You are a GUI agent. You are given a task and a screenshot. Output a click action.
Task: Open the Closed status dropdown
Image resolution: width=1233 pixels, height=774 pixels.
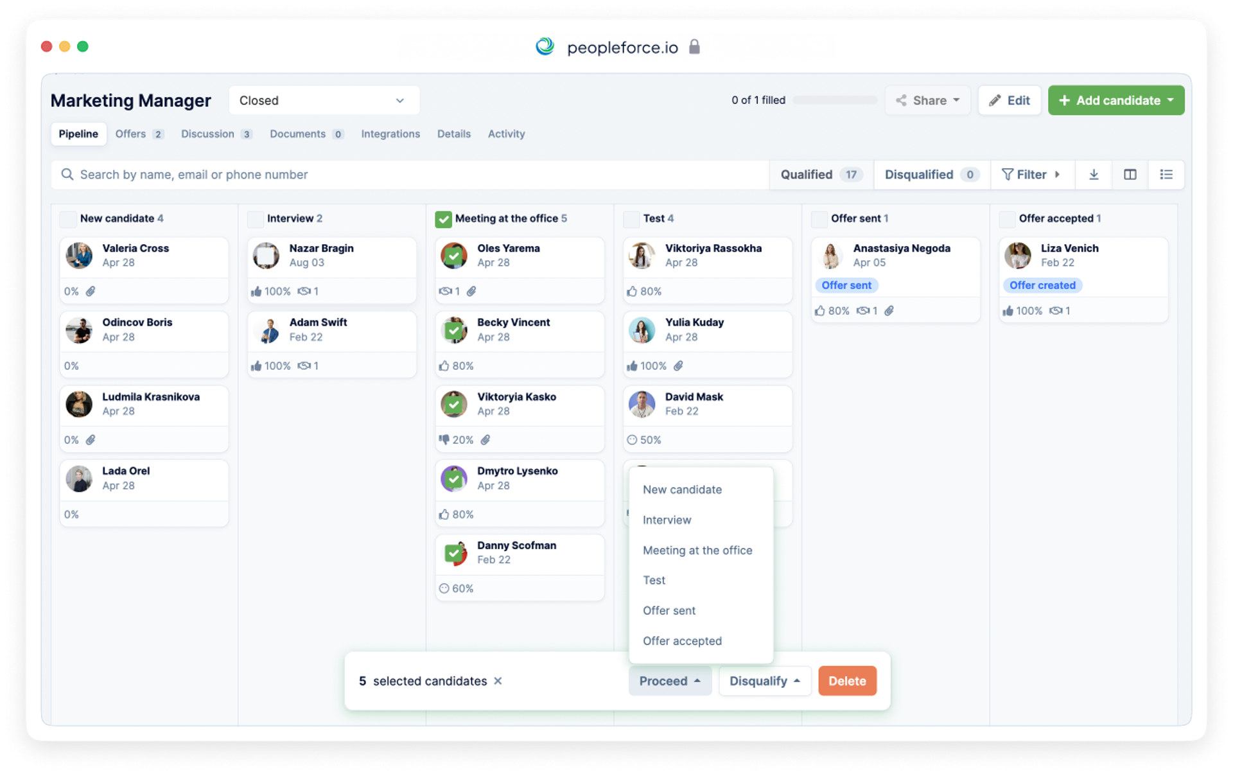pos(324,101)
